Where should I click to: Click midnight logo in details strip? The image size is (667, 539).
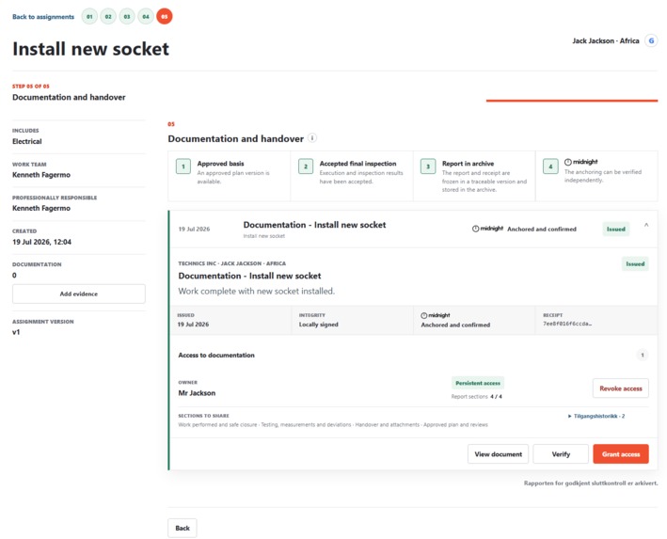click(x=436, y=315)
